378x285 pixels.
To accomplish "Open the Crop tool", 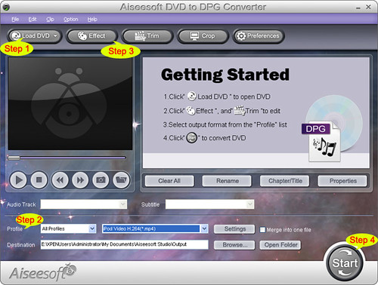I will click(203, 36).
